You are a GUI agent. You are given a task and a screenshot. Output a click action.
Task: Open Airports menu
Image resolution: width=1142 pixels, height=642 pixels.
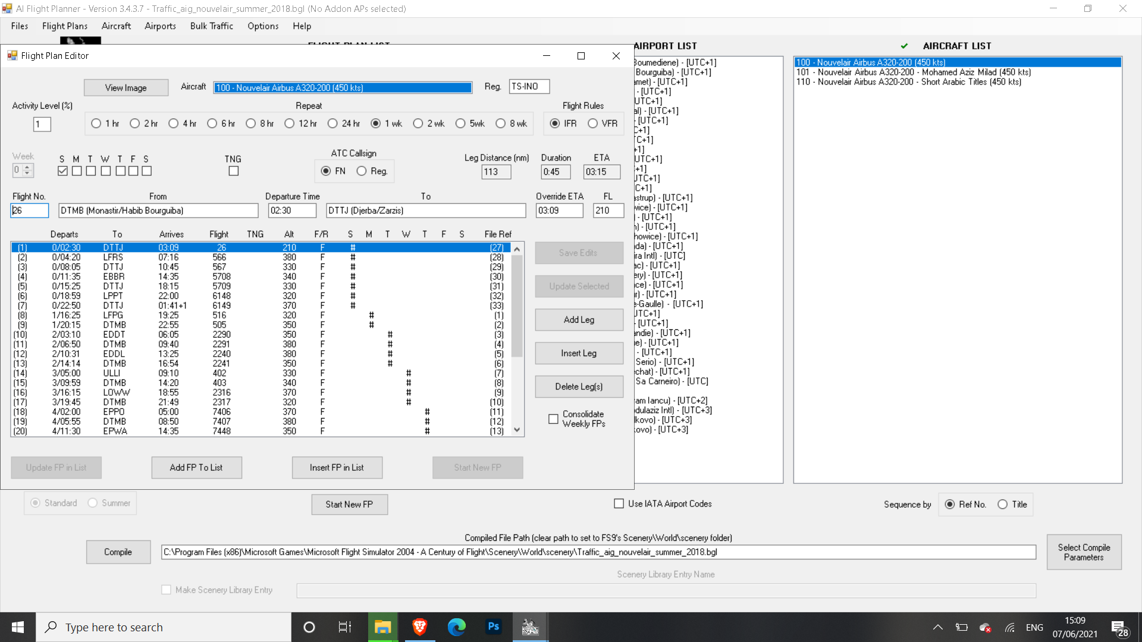(160, 26)
